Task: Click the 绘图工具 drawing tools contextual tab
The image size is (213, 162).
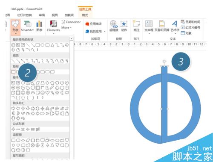Action: 85,9
